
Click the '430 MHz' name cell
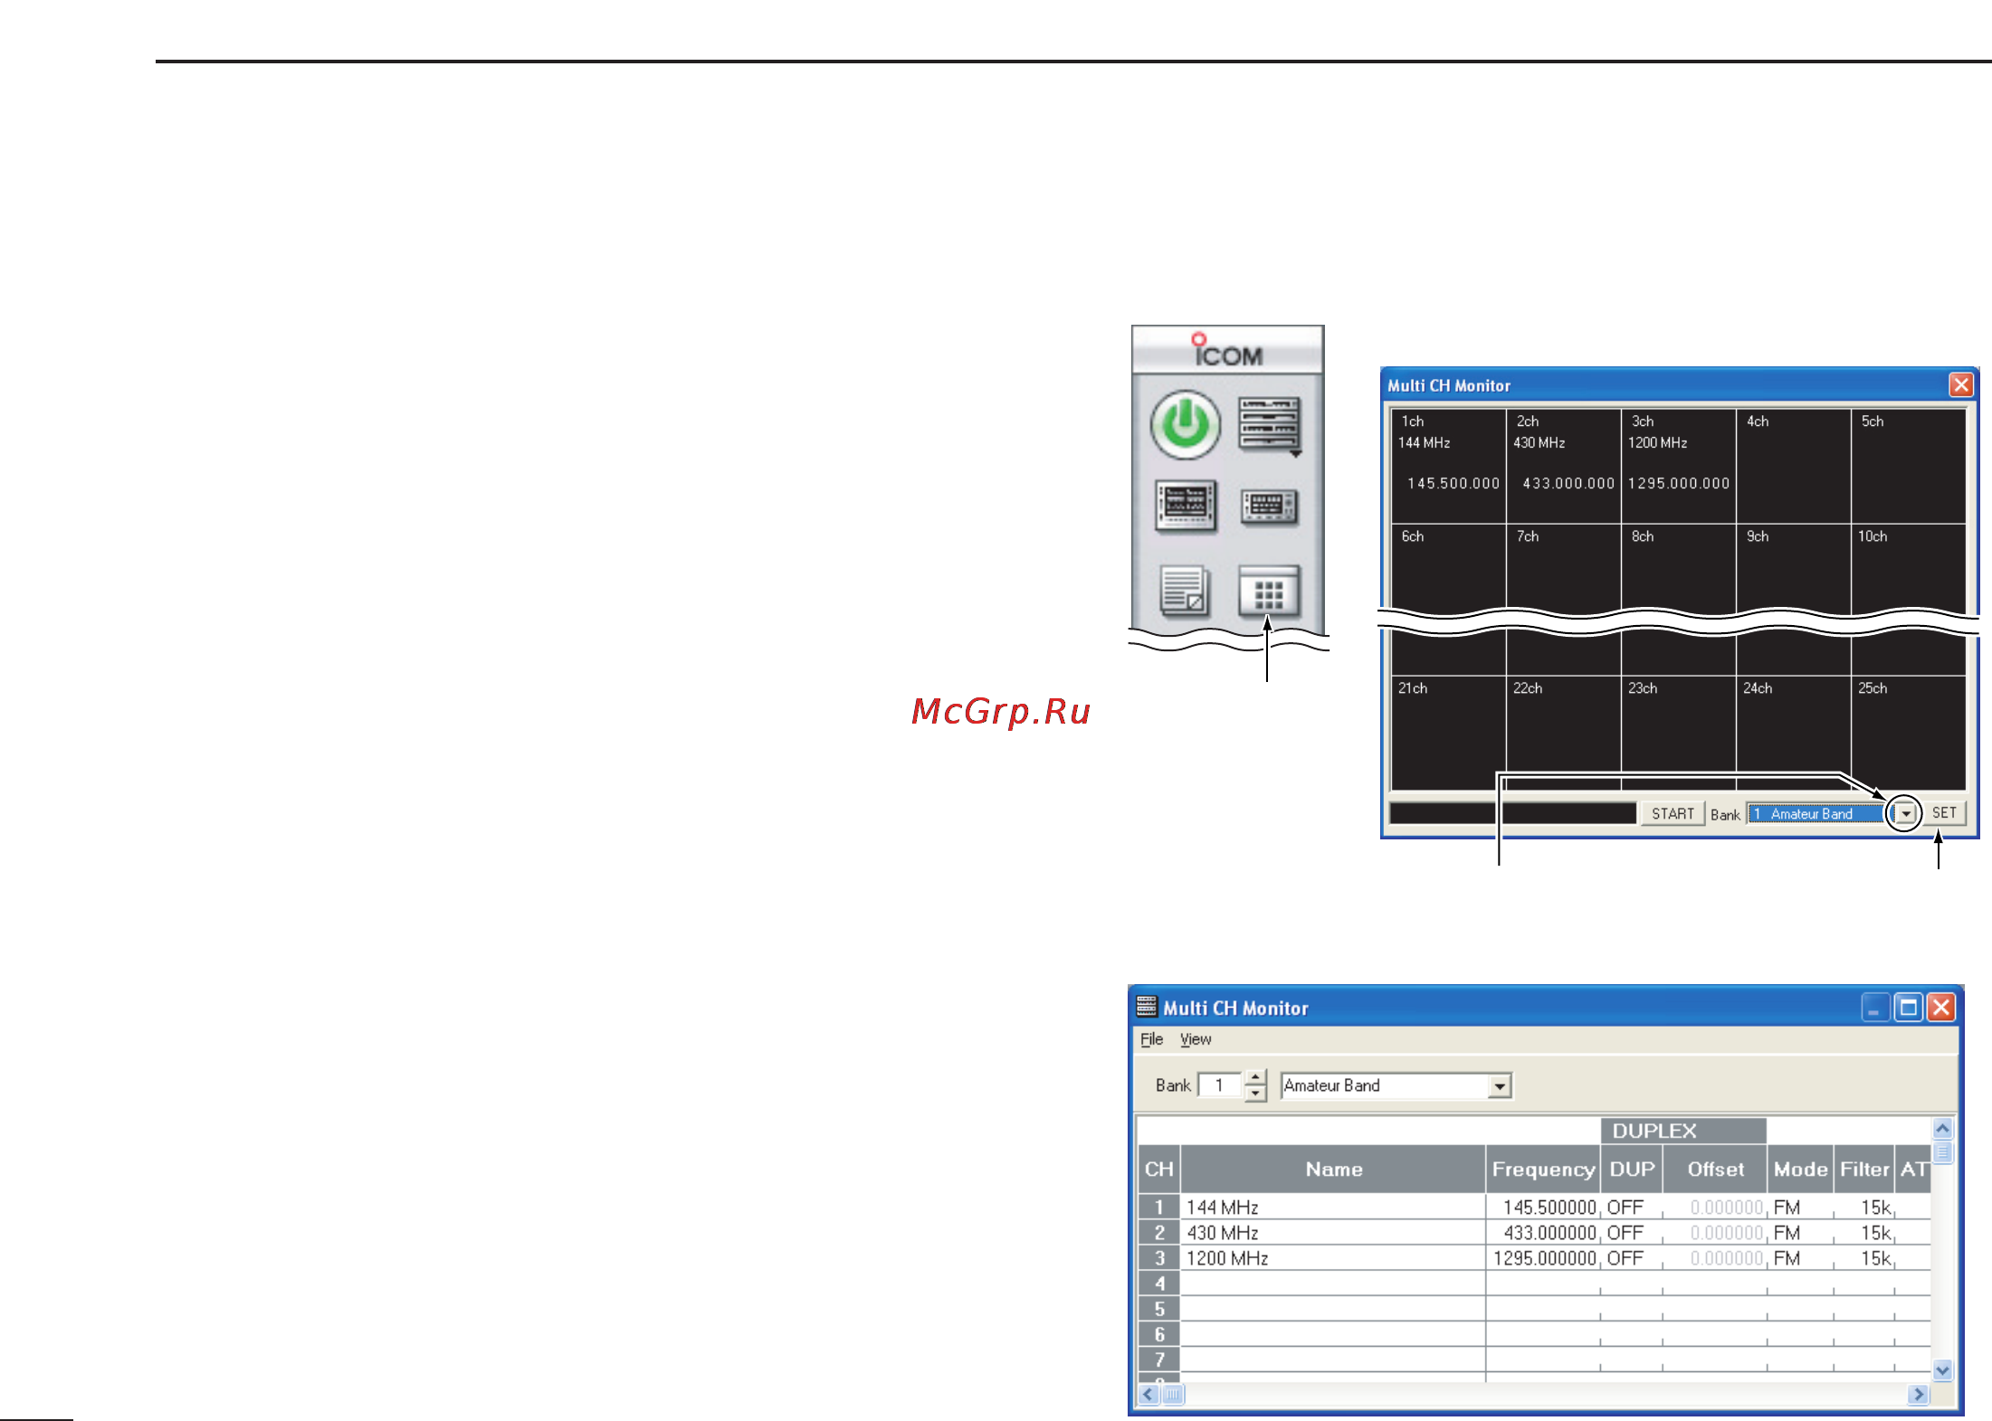(1333, 1232)
